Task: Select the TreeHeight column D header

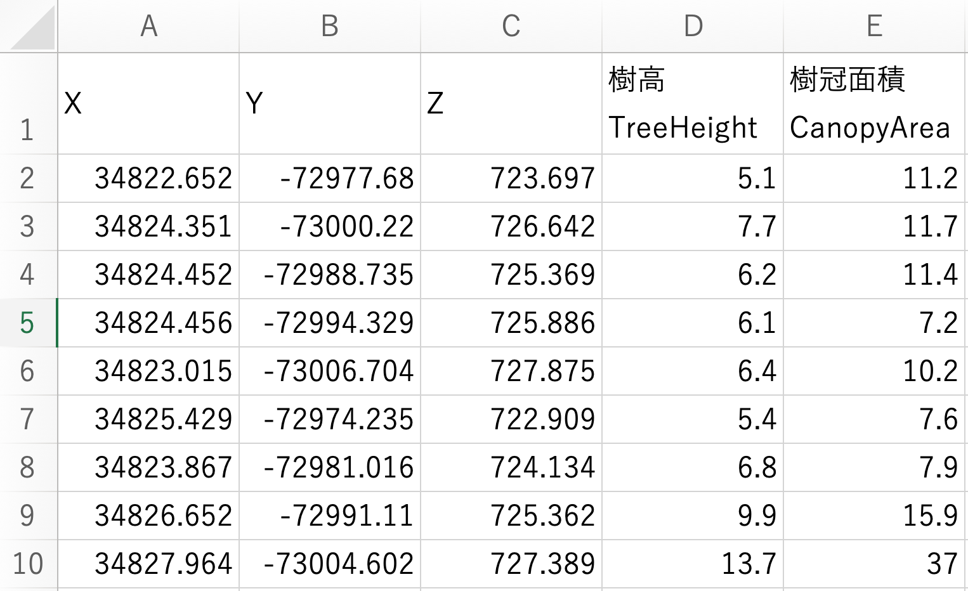Action: (691, 27)
